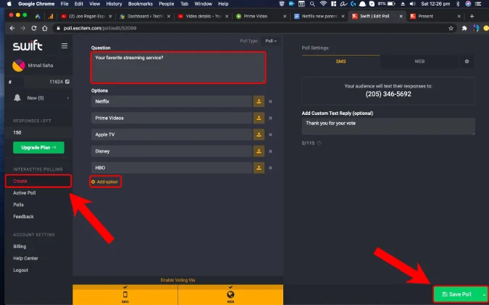The width and height of the screenshot is (489, 305).
Task: Expand New (0) notifications arrow
Action: tap(67, 98)
